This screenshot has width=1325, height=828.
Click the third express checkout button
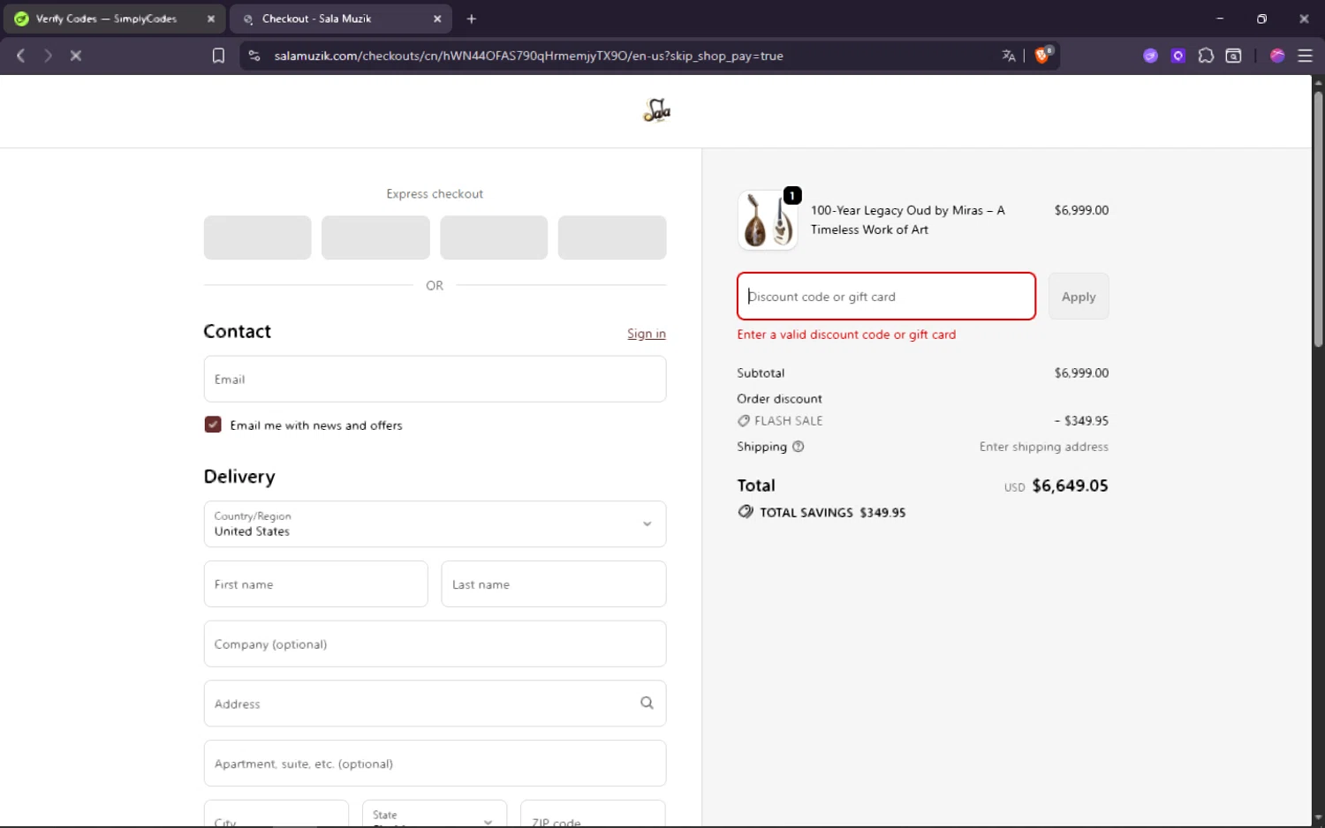[494, 237]
